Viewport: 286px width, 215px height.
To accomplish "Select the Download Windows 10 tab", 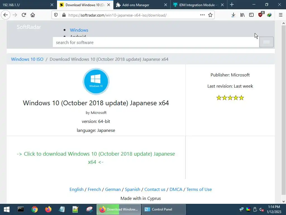I will 83,5.
